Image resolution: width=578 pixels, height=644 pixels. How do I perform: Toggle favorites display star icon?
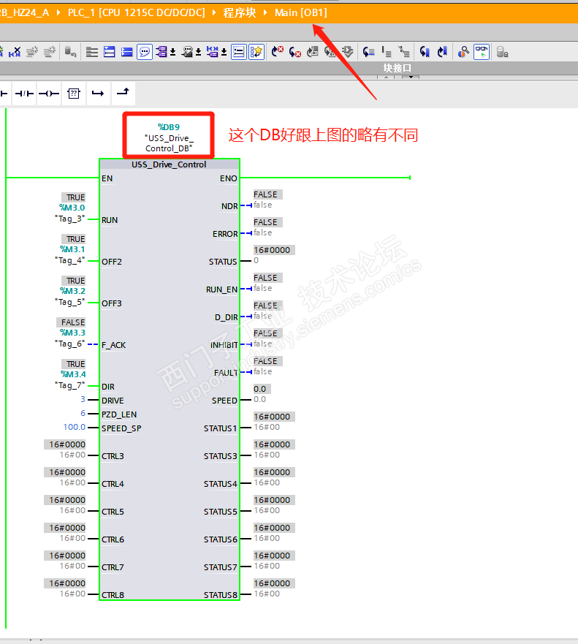(256, 52)
